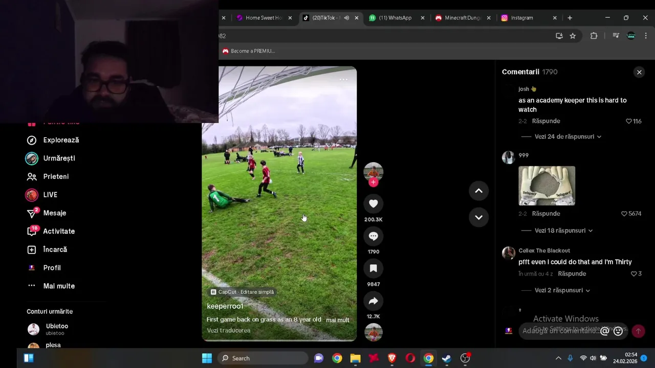Open the Chrome three-dots menu
The image size is (655, 368).
point(646,36)
